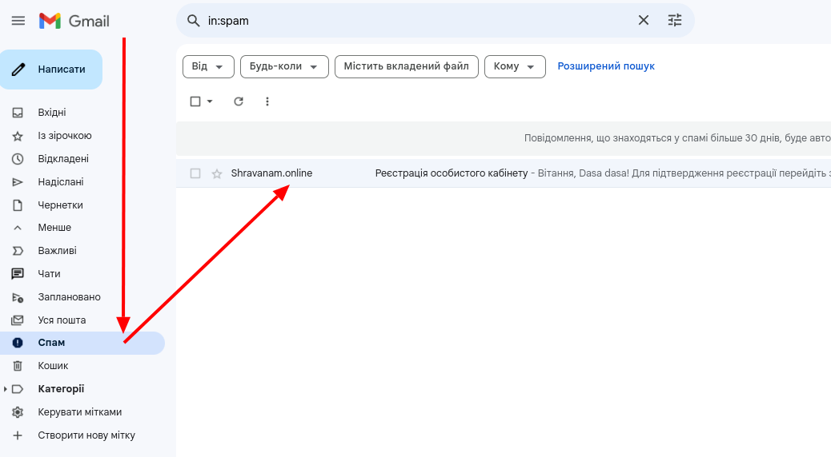Star the Shravanam.online message
Screen dimensions: 831x457
(x=217, y=174)
